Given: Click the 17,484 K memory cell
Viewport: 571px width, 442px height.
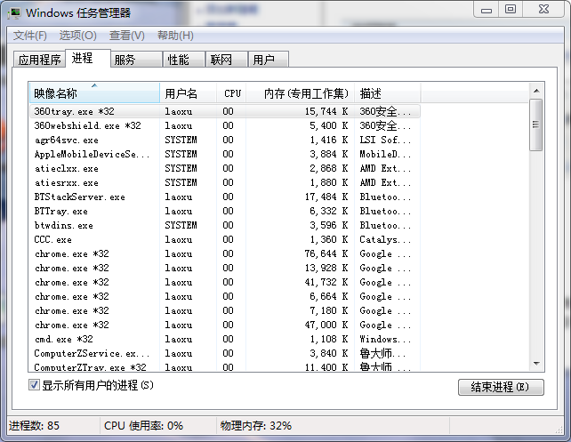Looking at the screenshot, I should click(326, 197).
